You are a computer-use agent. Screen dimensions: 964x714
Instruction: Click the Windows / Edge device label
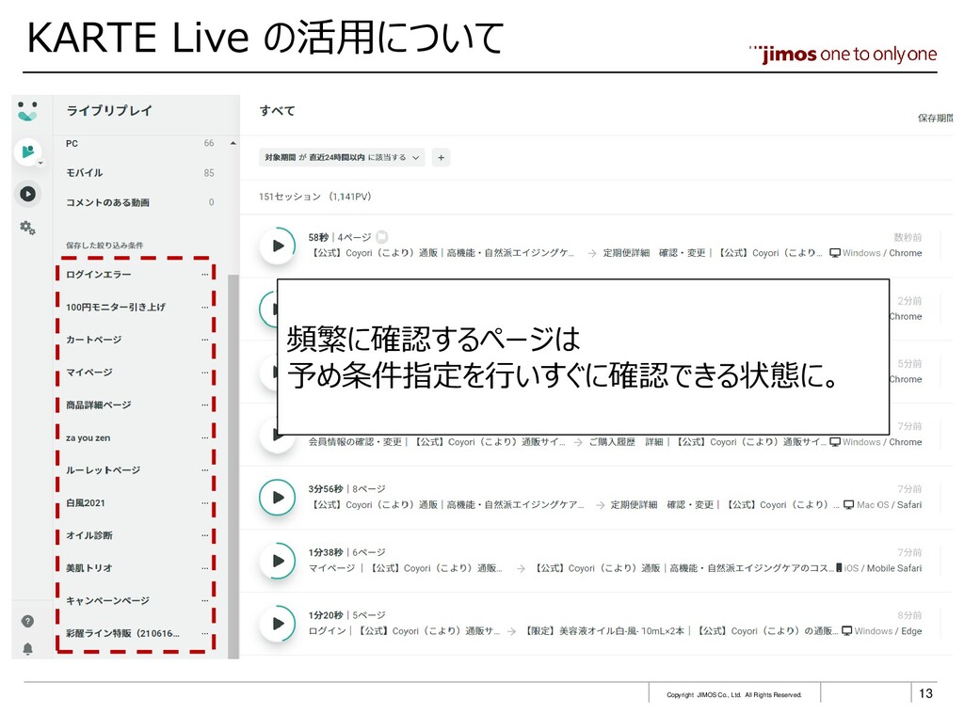(882, 631)
